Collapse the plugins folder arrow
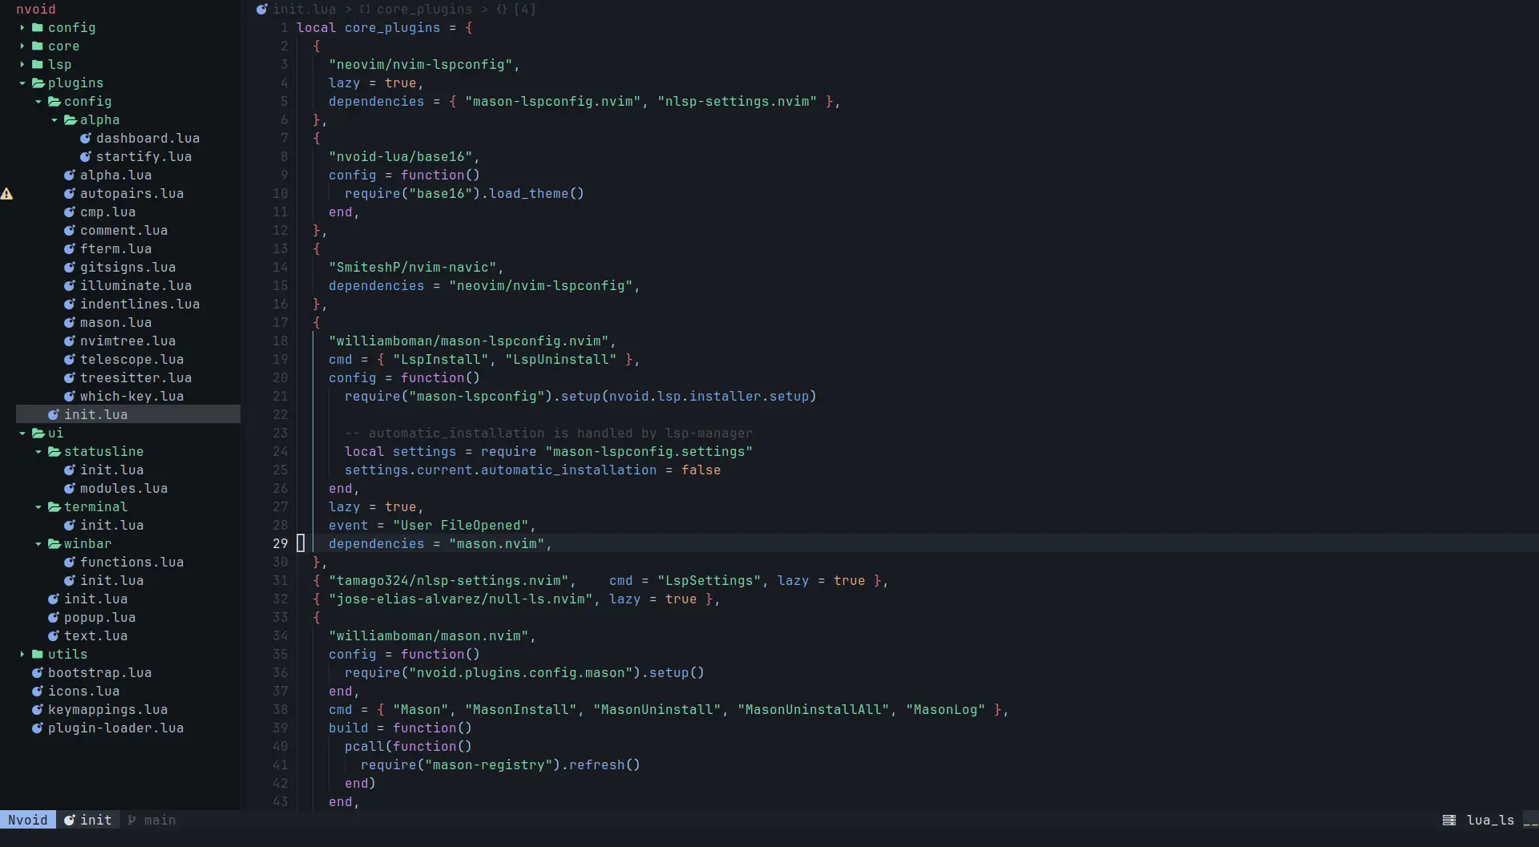This screenshot has height=847, width=1539. (x=22, y=83)
